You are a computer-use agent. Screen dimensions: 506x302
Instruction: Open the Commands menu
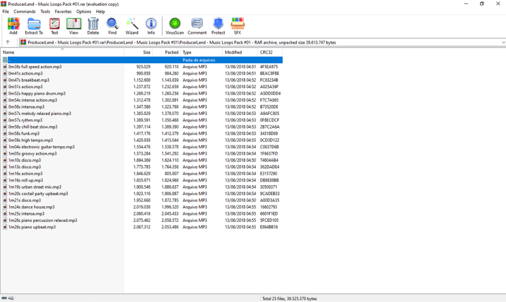tap(25, 11)
